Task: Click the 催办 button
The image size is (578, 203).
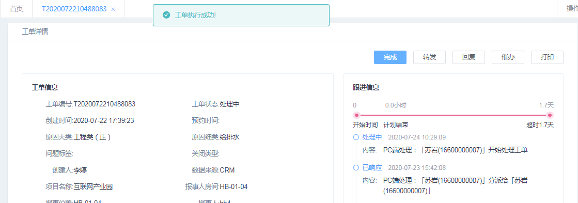Action: [x=508, y=57]
